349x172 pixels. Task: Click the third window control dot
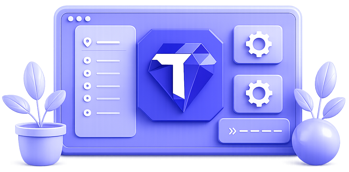click(88, 19)
